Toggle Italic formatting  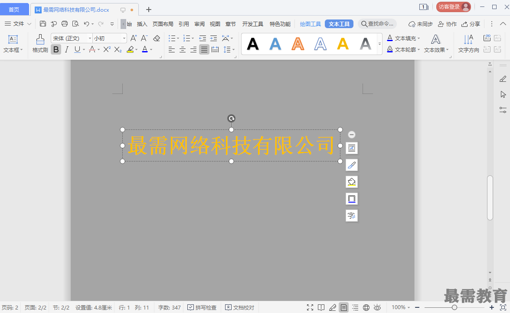click(x=67, y=49)
